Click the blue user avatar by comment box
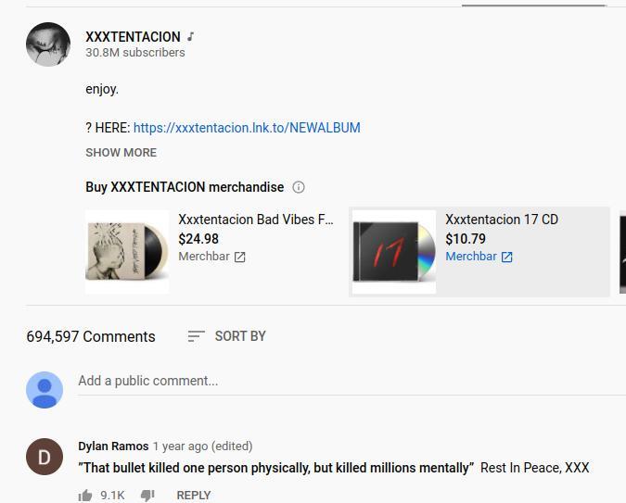The image size is (626, 503). coord(45,390)
